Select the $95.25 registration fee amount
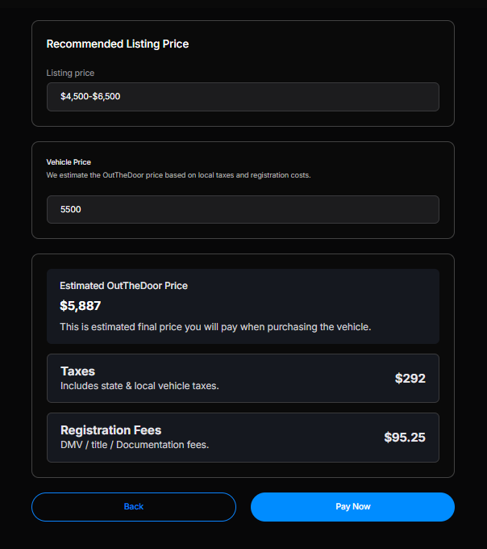Screen dimensions: 487x549 tap(404, 438)
